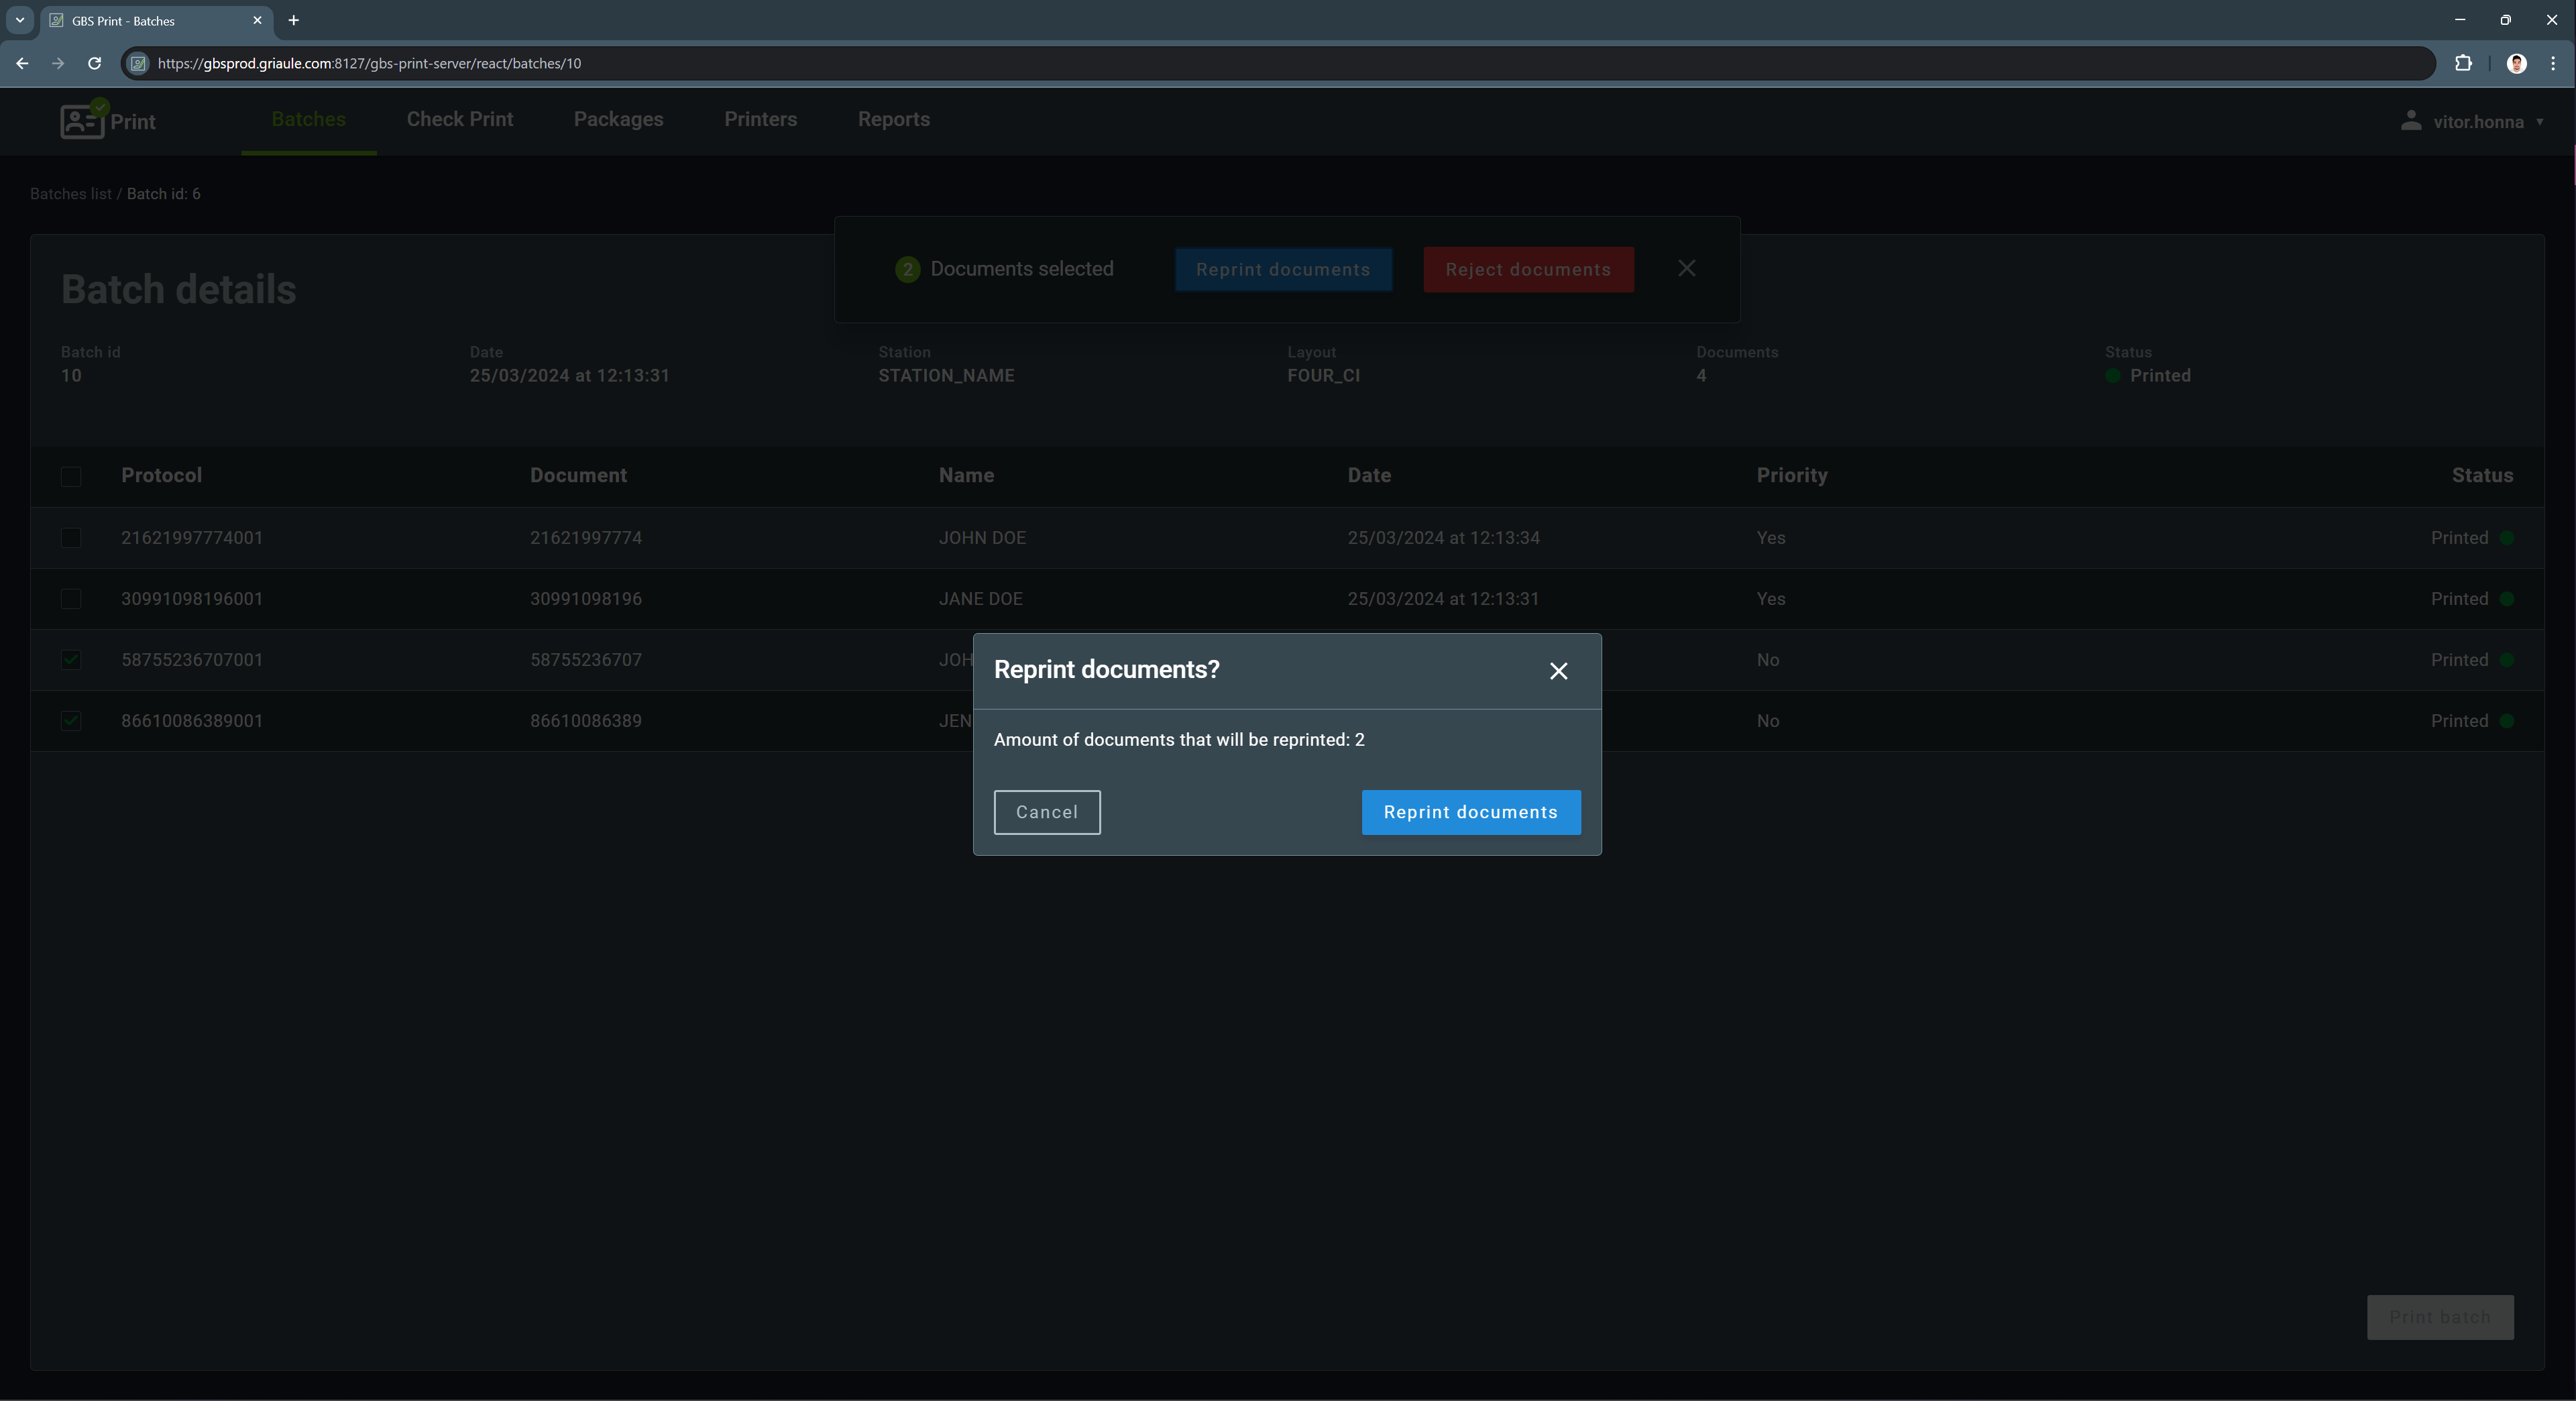Viewport: 2576px width, 1401px height.
Task: Click the URL address bar
Action: [x=1278, y=63]
